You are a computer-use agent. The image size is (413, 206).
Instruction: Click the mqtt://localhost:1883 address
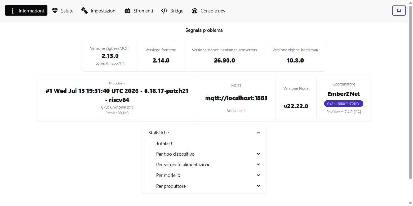coord(236,98)
